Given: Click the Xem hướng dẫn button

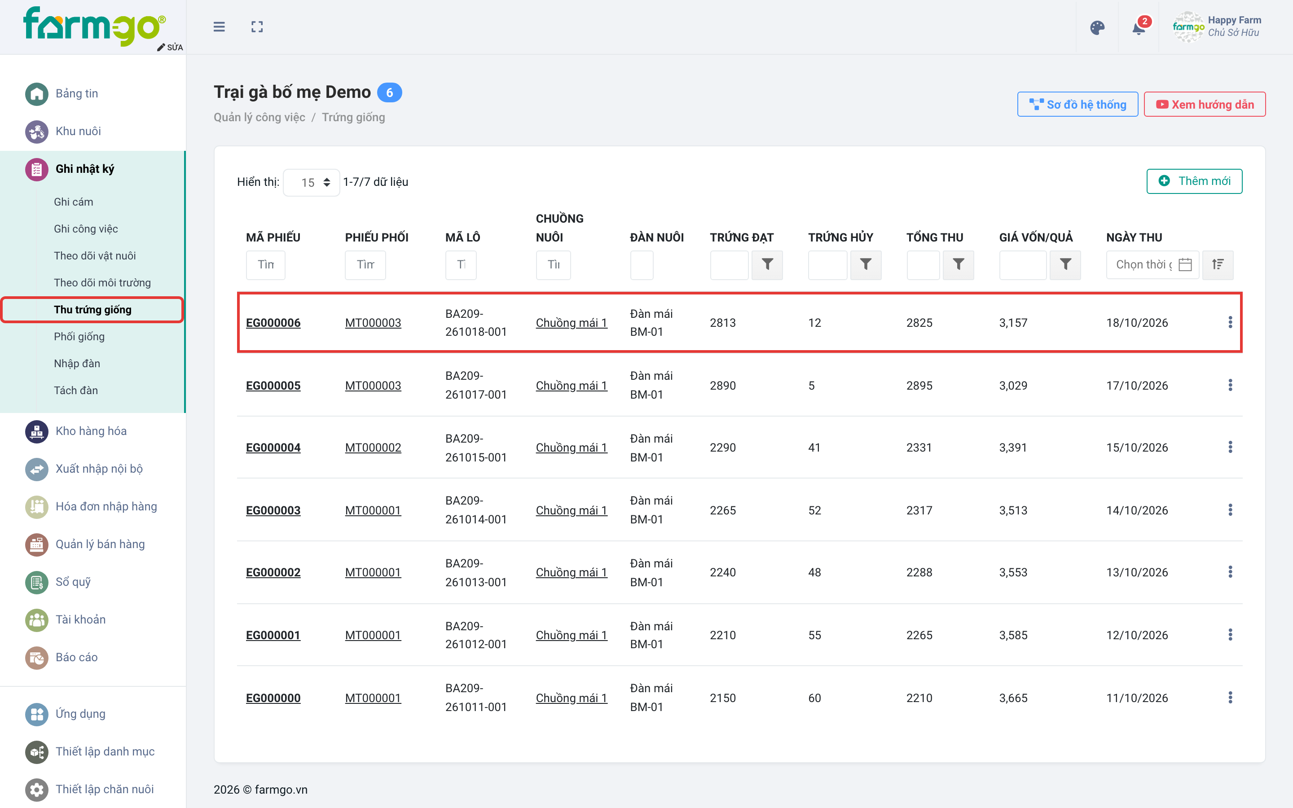Looking at the screenshot, I should click(x=1204, y=104).
